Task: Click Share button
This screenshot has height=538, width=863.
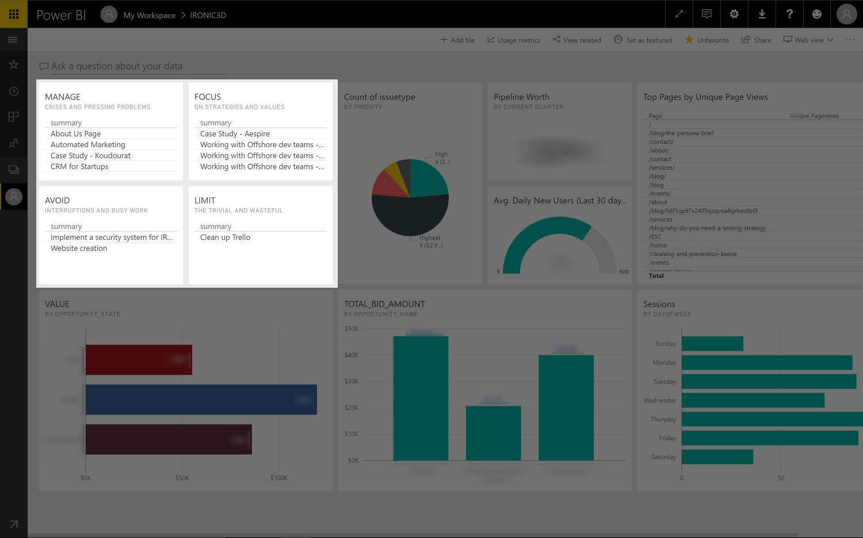Action: tap(756, 40)
